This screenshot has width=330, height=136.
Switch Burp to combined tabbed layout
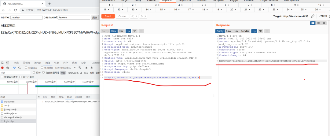[324, 23]
